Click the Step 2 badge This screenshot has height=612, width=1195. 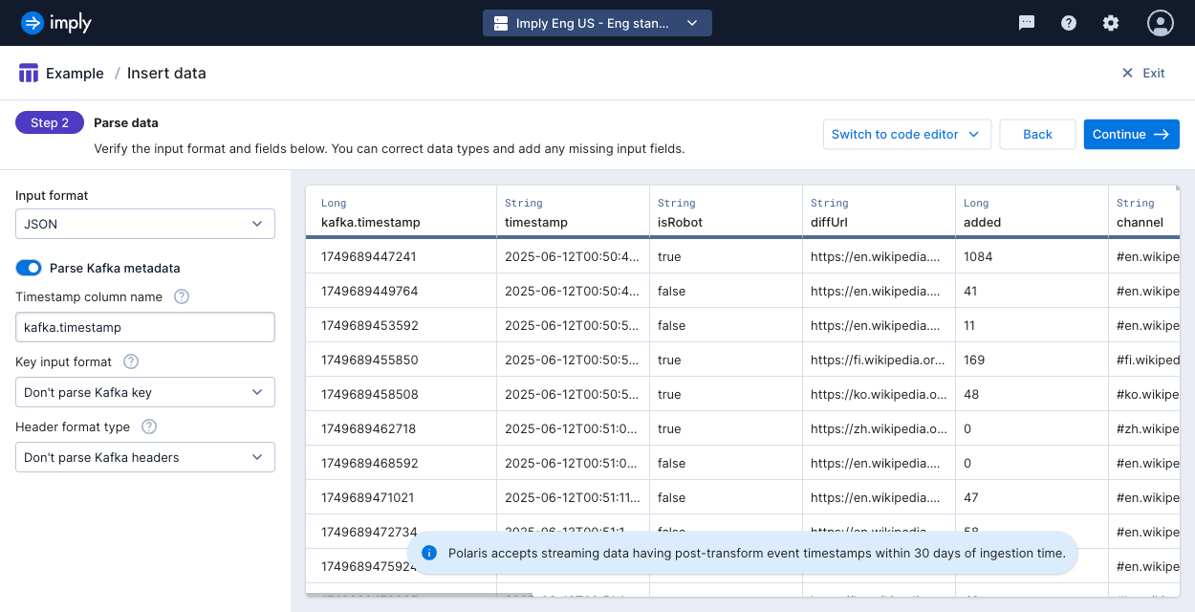50,122
